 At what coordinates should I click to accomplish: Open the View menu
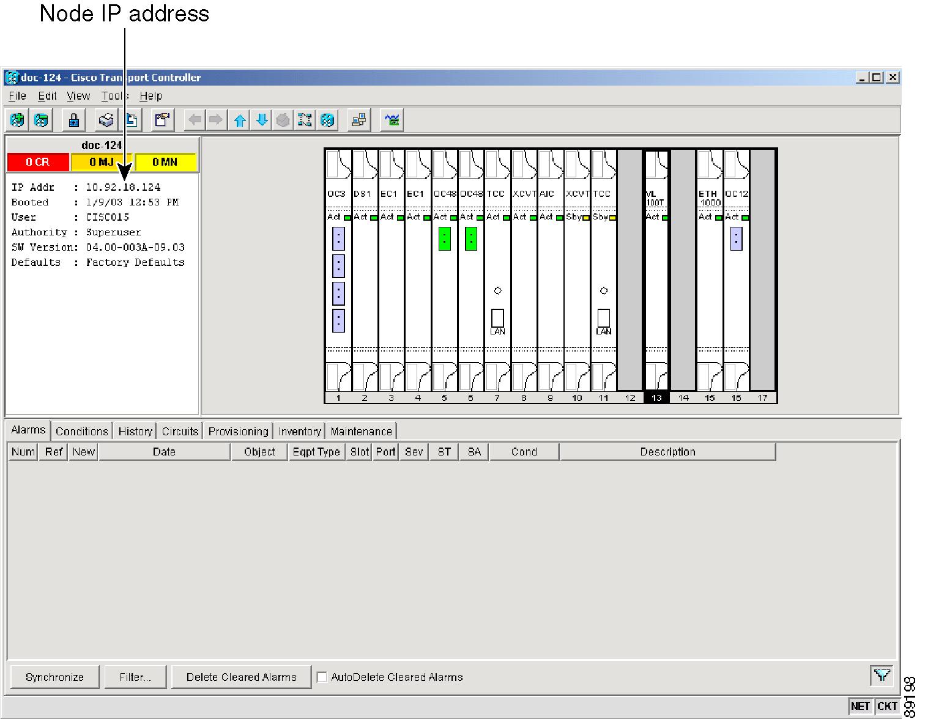(78, 96)
